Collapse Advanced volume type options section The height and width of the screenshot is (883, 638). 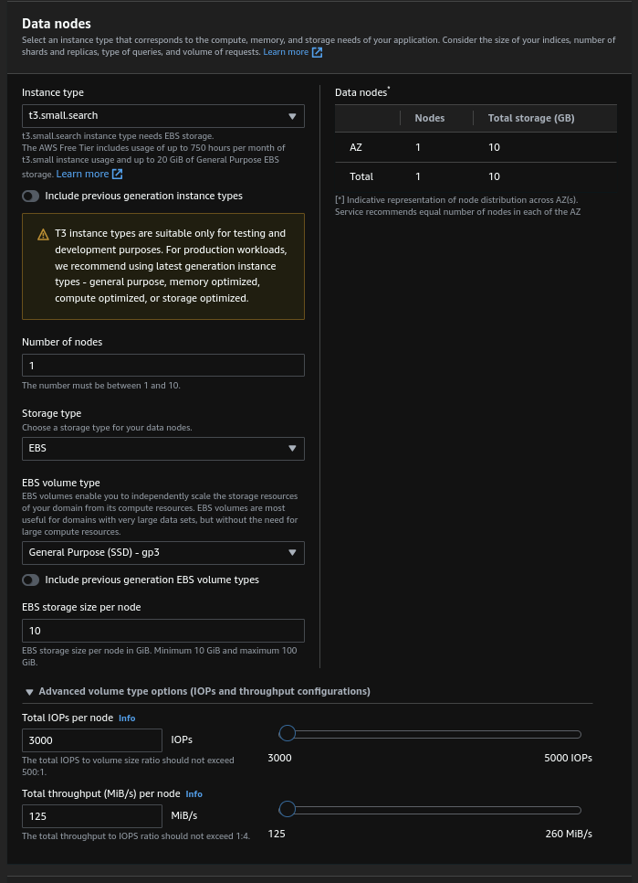click(x=30, y=692)
